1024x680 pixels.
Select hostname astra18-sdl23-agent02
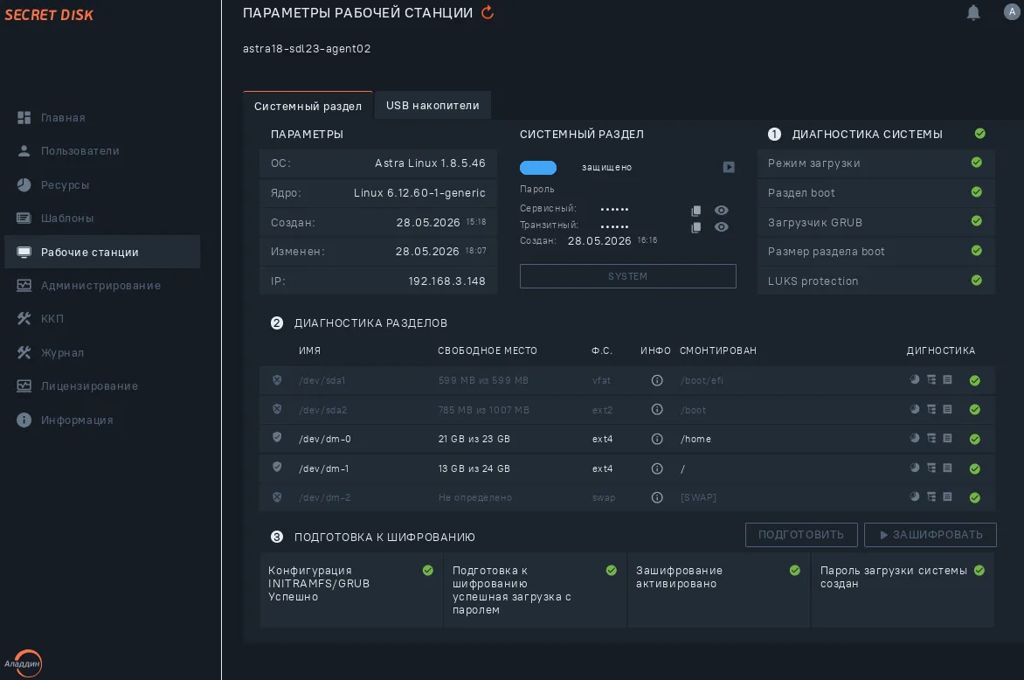pyautogui.click(x=307, y=49)
